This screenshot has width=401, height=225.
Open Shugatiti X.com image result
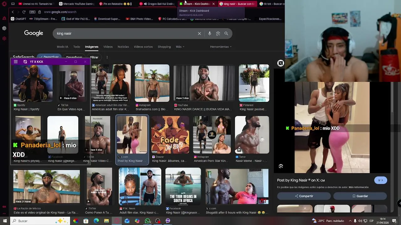[237, 187]
